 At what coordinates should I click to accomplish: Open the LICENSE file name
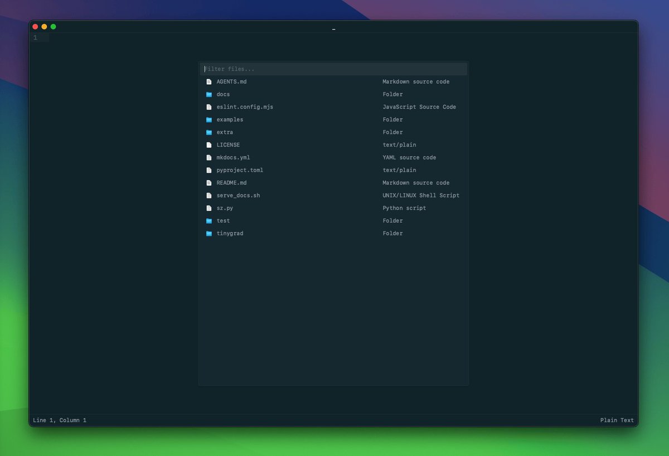pos(228,145)
